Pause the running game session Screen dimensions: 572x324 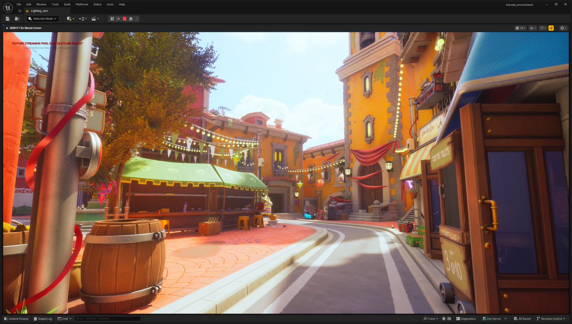(112, 19)
